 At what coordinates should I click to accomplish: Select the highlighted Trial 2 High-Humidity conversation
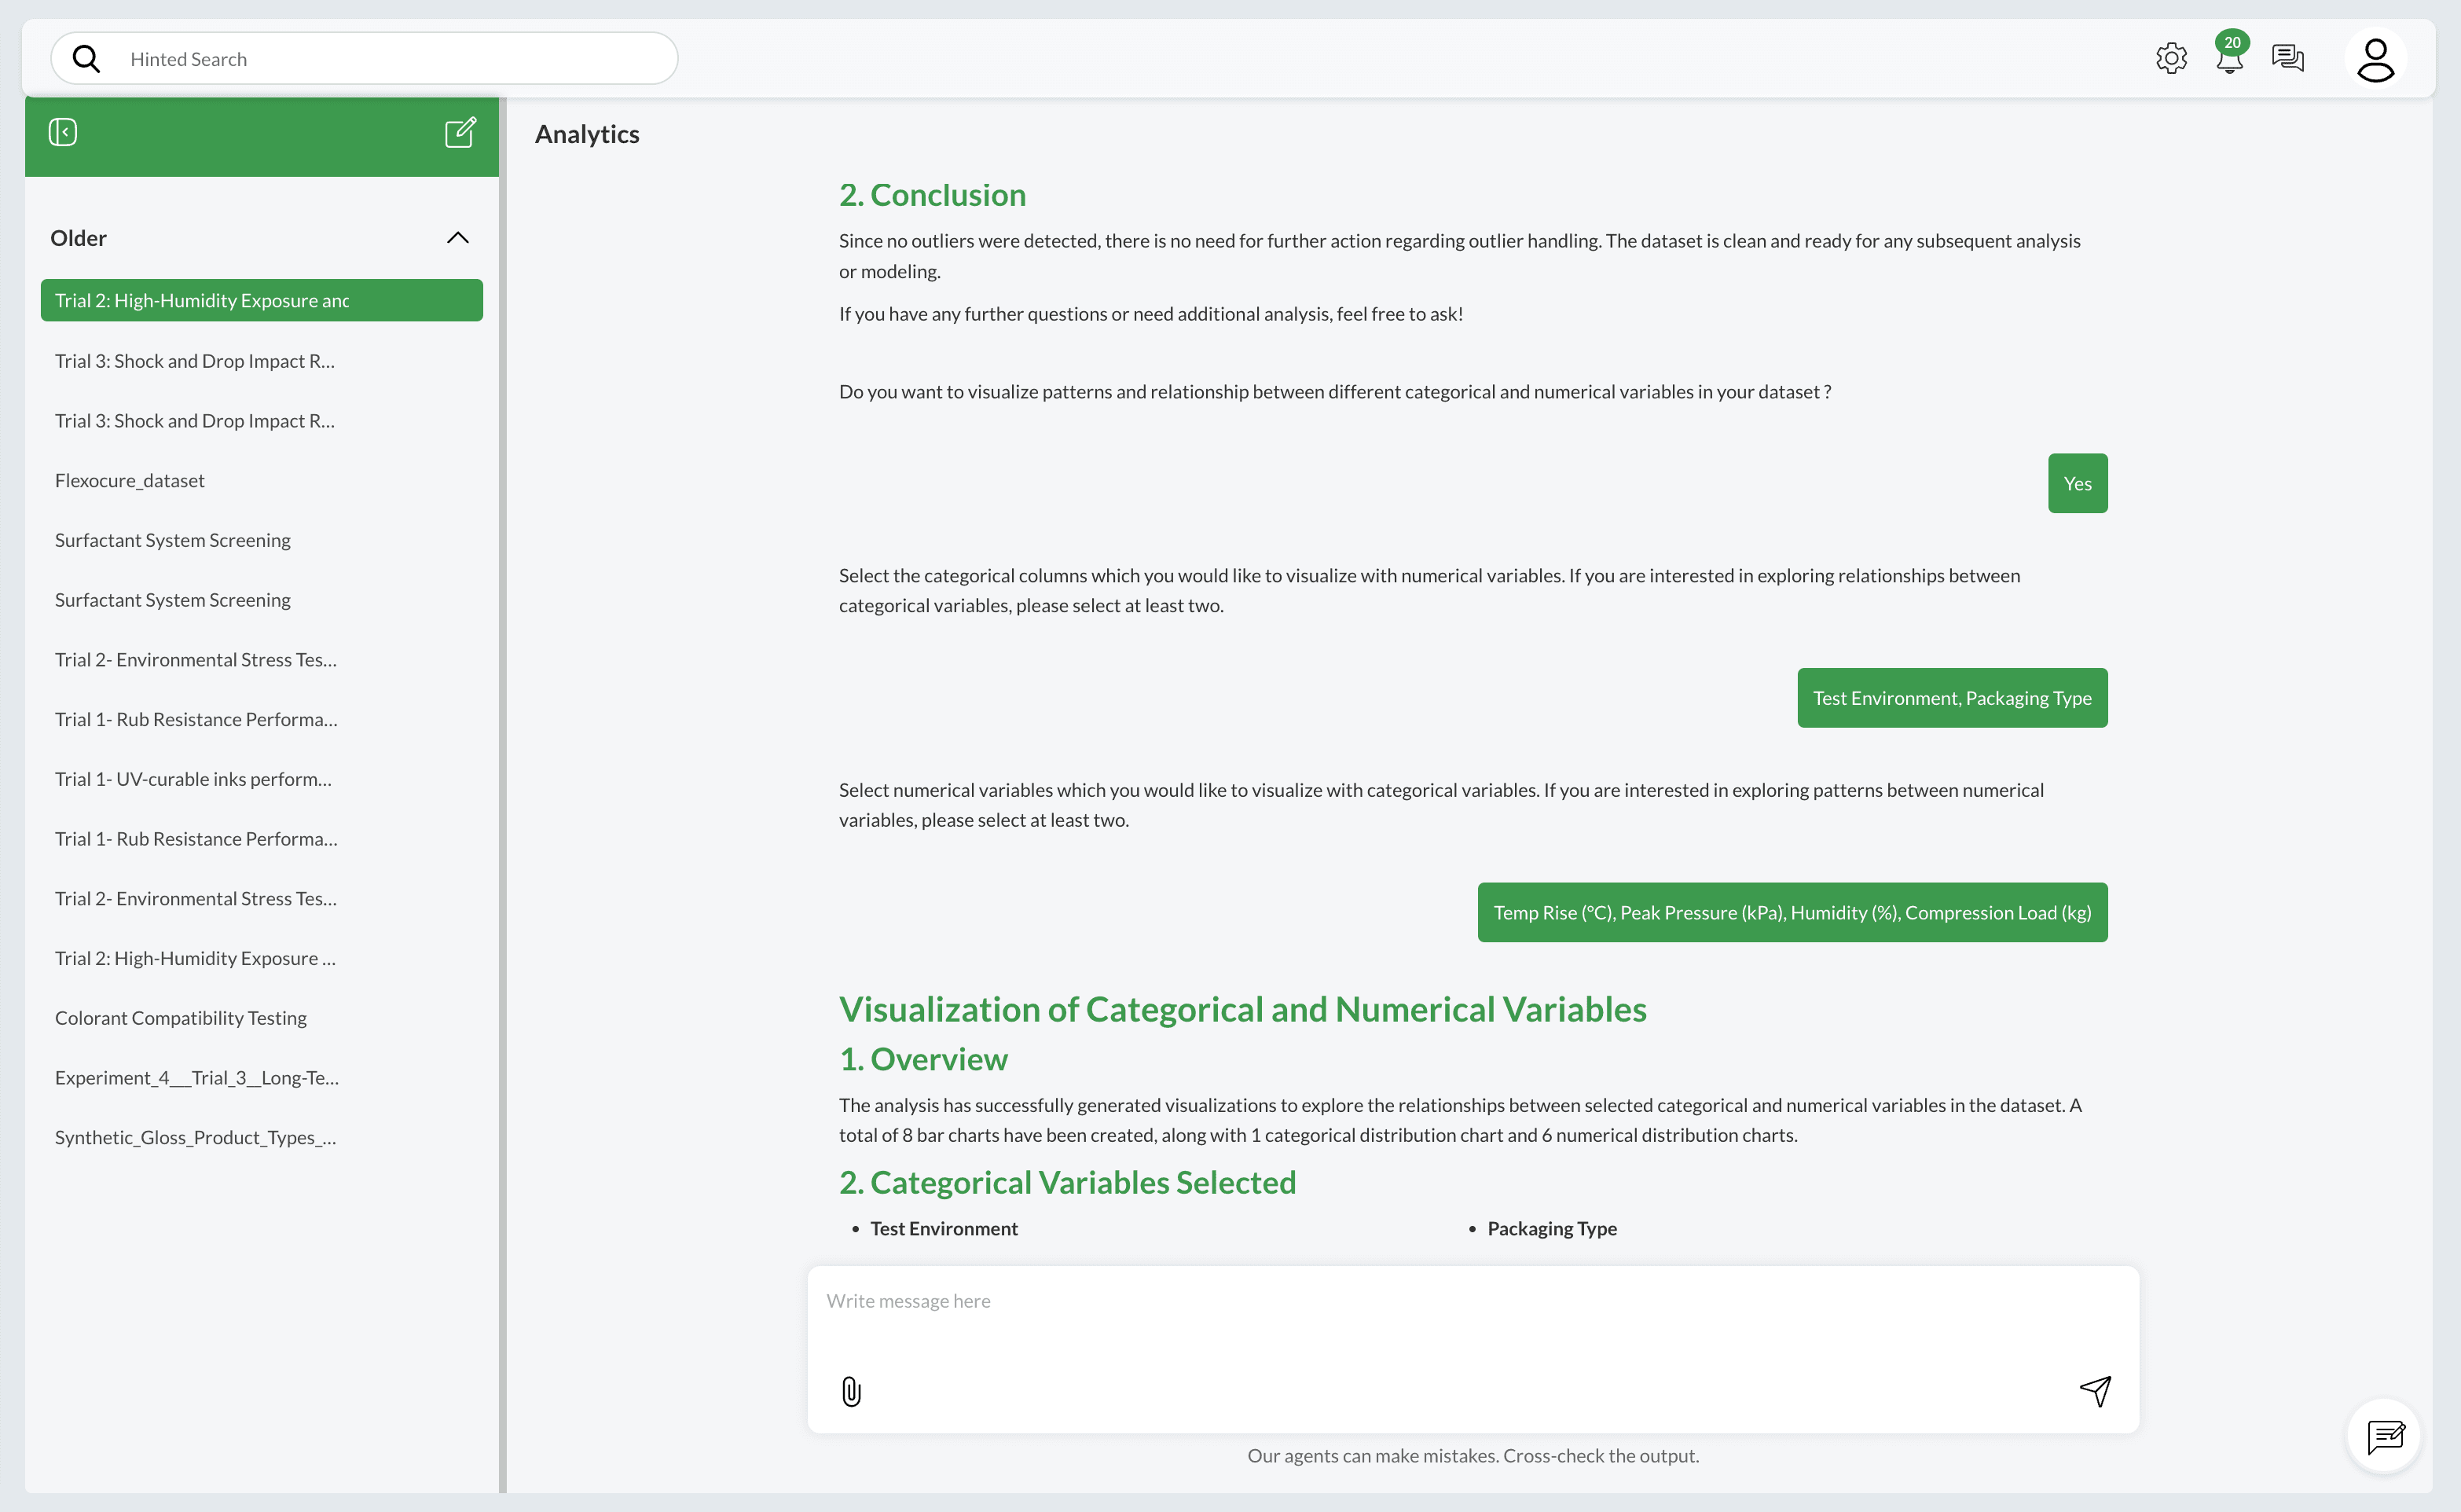tap(202, 299)
